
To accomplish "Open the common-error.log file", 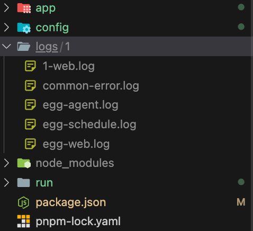I will (91, 86).
